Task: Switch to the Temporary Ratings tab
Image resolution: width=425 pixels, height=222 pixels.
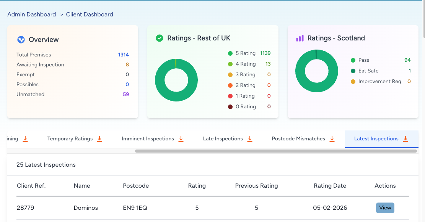Action: [70, 139]
